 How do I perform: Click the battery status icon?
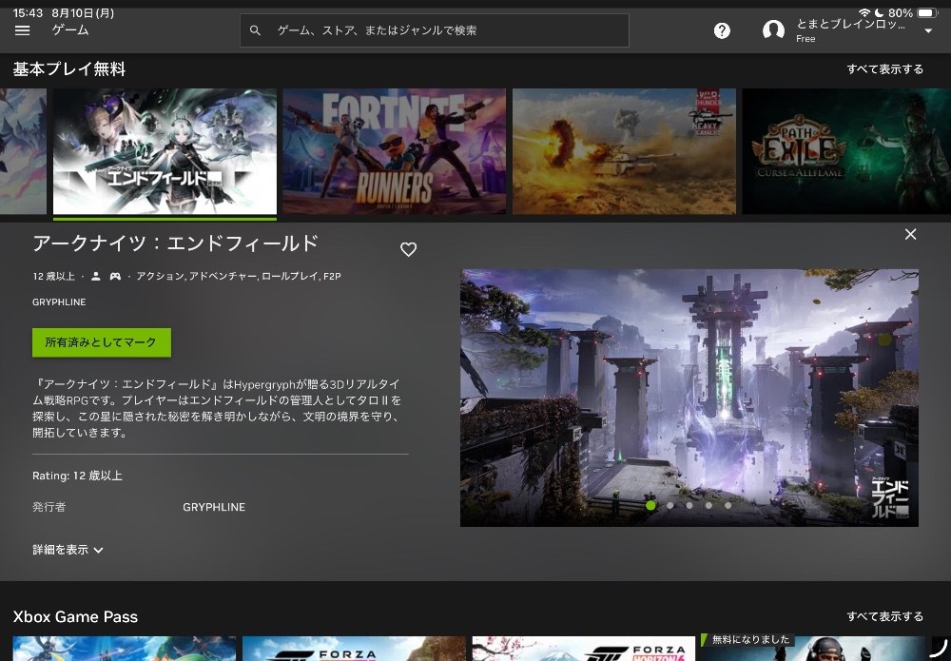pos(927,12)
